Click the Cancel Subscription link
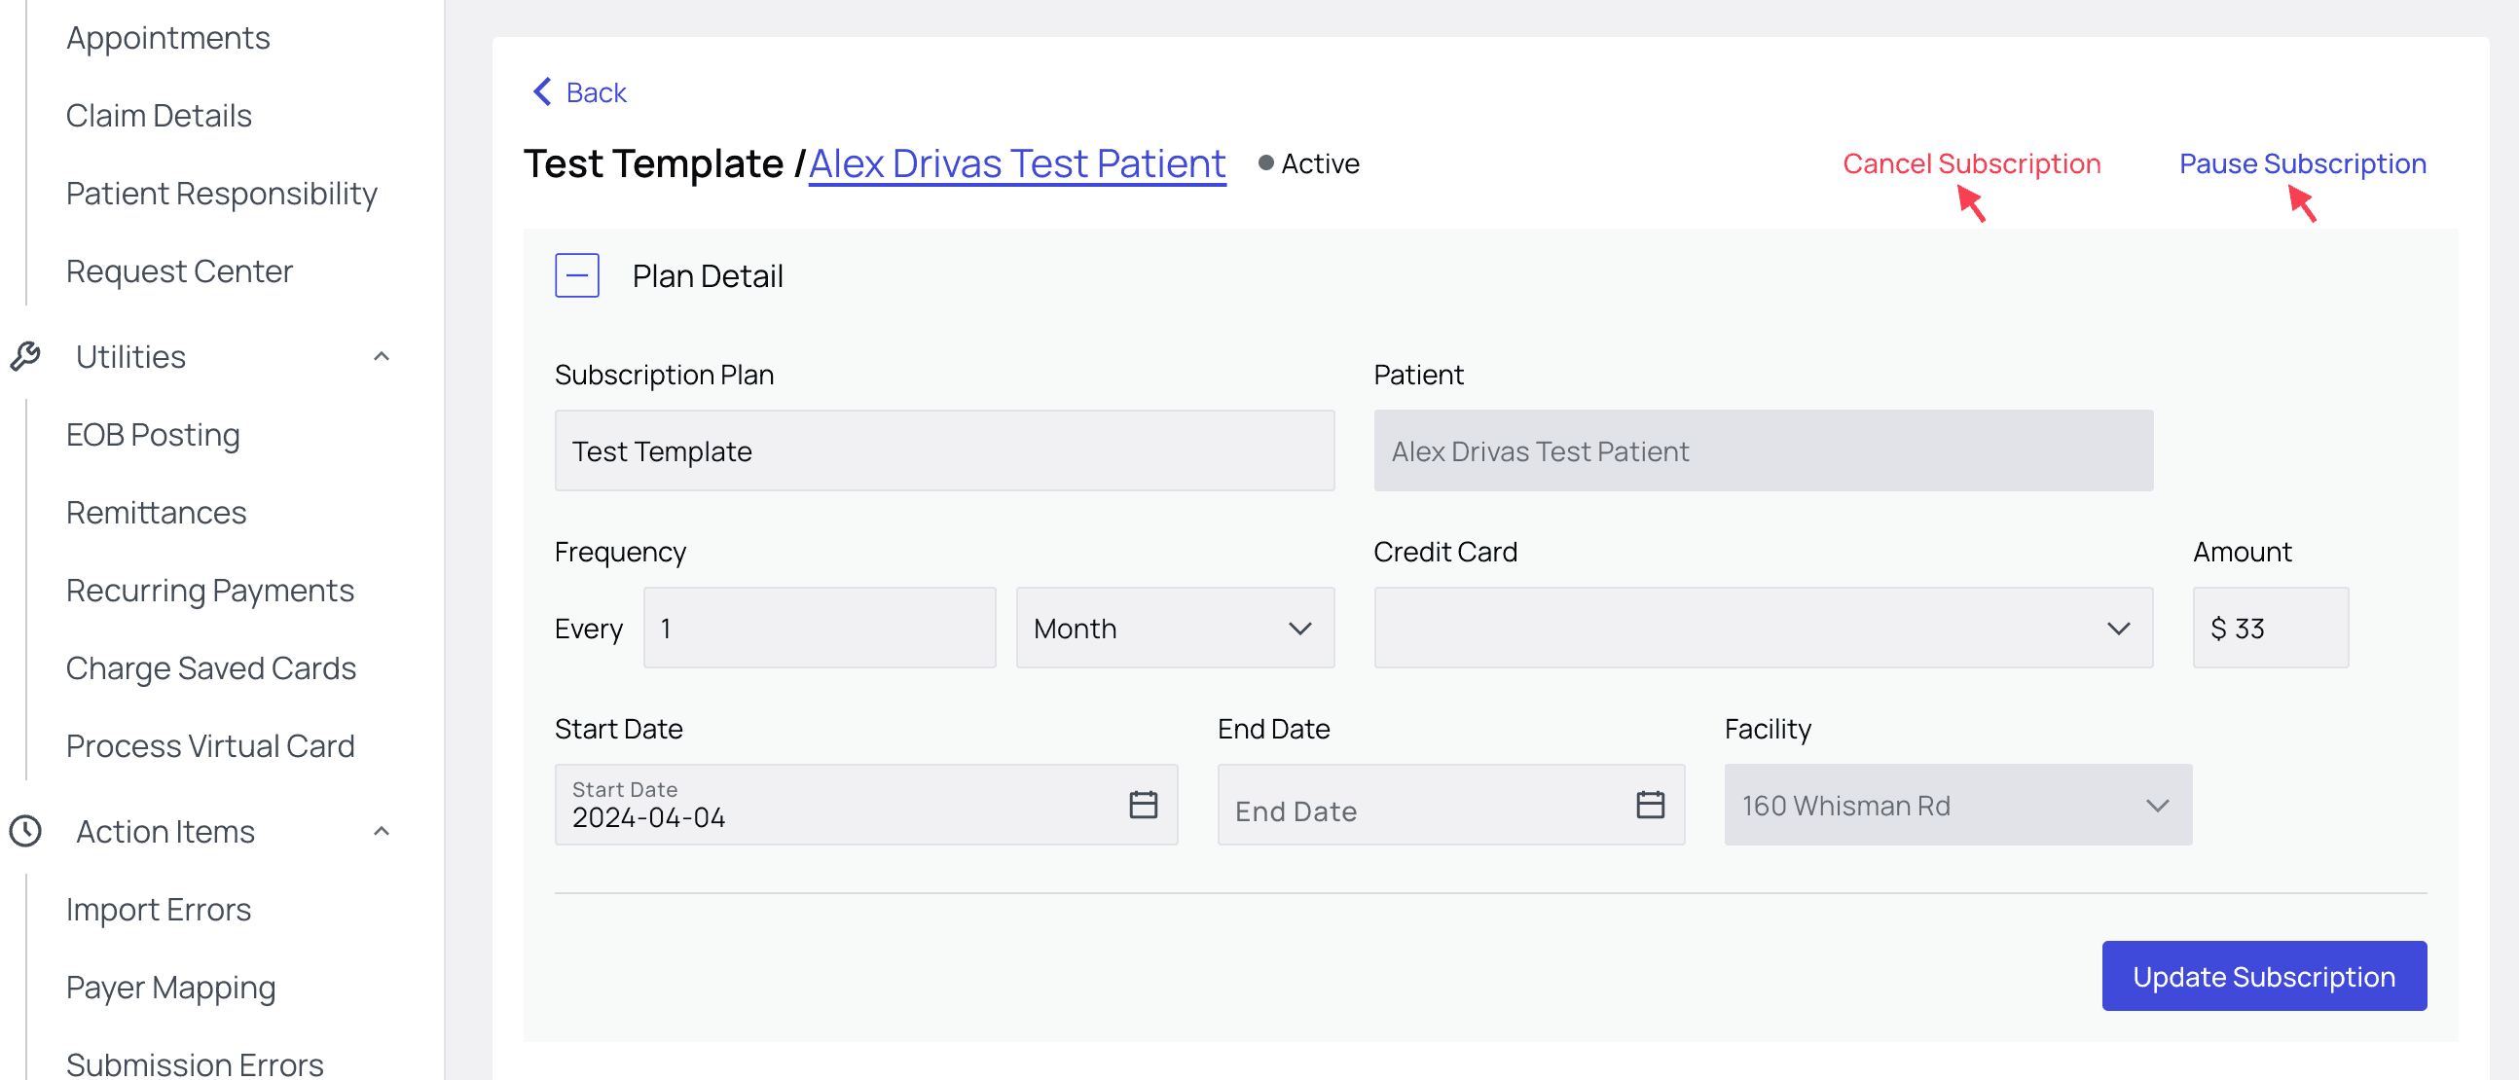The height and width of the screenshot is (1080, 2519). click(x=1970, y=163)
